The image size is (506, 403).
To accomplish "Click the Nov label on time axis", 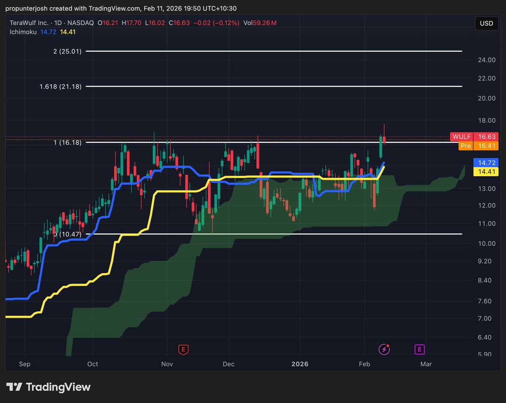I will [167, 364].
